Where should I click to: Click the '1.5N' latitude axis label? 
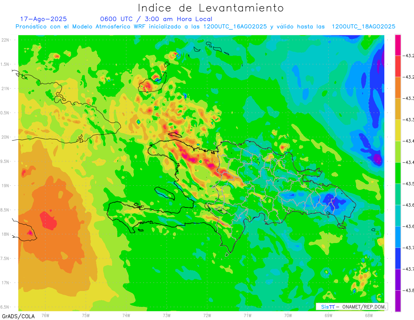pyautogui.click(x=5, y=64)
